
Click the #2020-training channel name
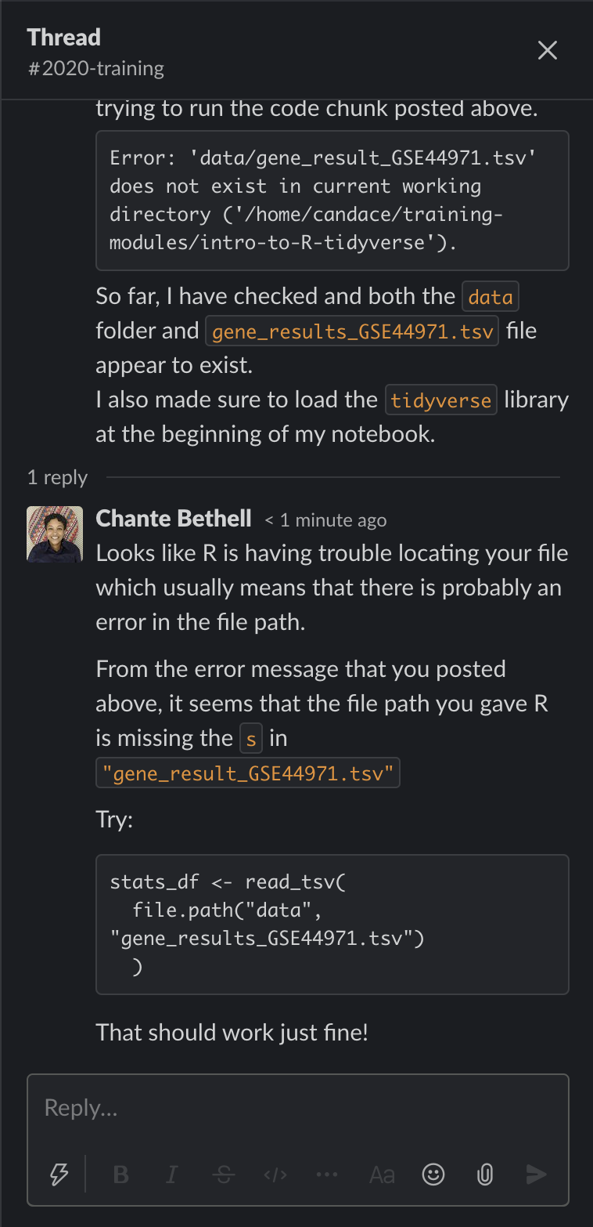pos(96,68)
